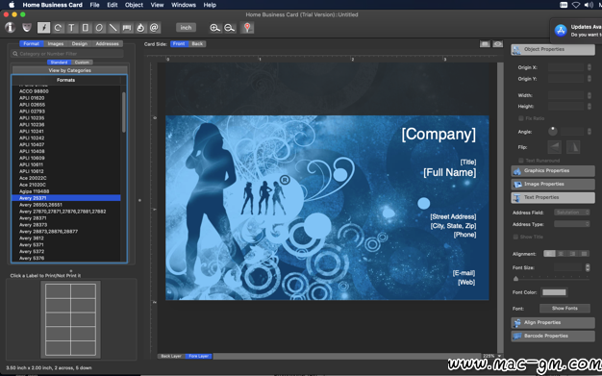This screenshot has width=602, height=376.
Task: Toggle the Text Runaround checkbox
Action: 521,161
